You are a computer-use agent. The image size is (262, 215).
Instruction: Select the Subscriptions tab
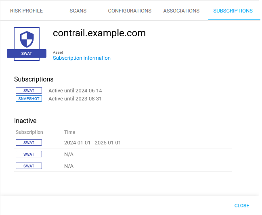coord(233,11)
